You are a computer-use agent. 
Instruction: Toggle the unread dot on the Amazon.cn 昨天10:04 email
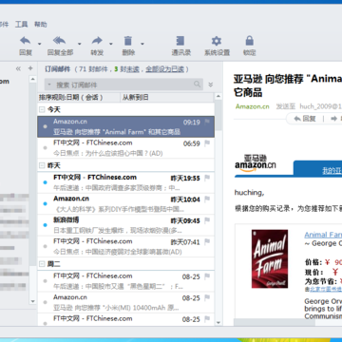click(45, 203)
